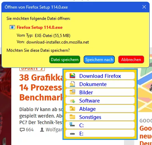
Task: Click the Sonstiges folder icon
Action: click(x=72, y=117)
